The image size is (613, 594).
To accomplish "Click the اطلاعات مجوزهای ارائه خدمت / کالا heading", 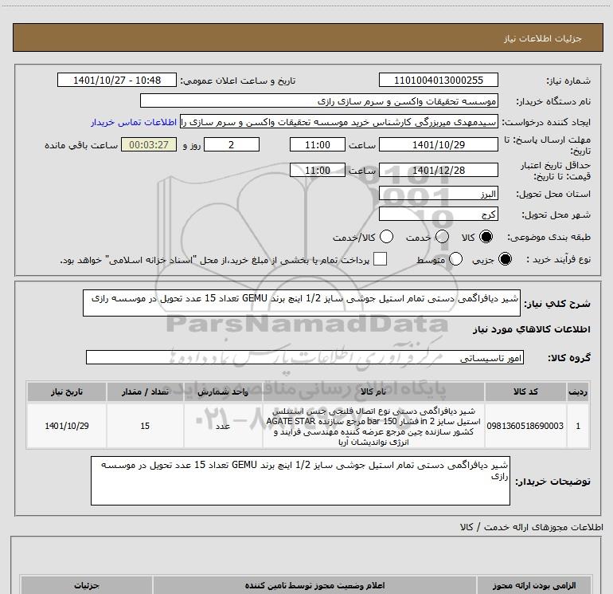I will pos(531,527).
